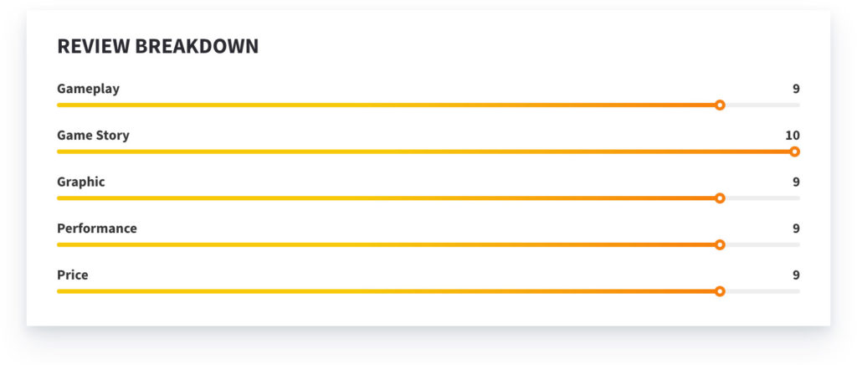The width and height of the screenshot is (857, 365).
Task: Click the Performance slider handle
Action: coord(720,244)
